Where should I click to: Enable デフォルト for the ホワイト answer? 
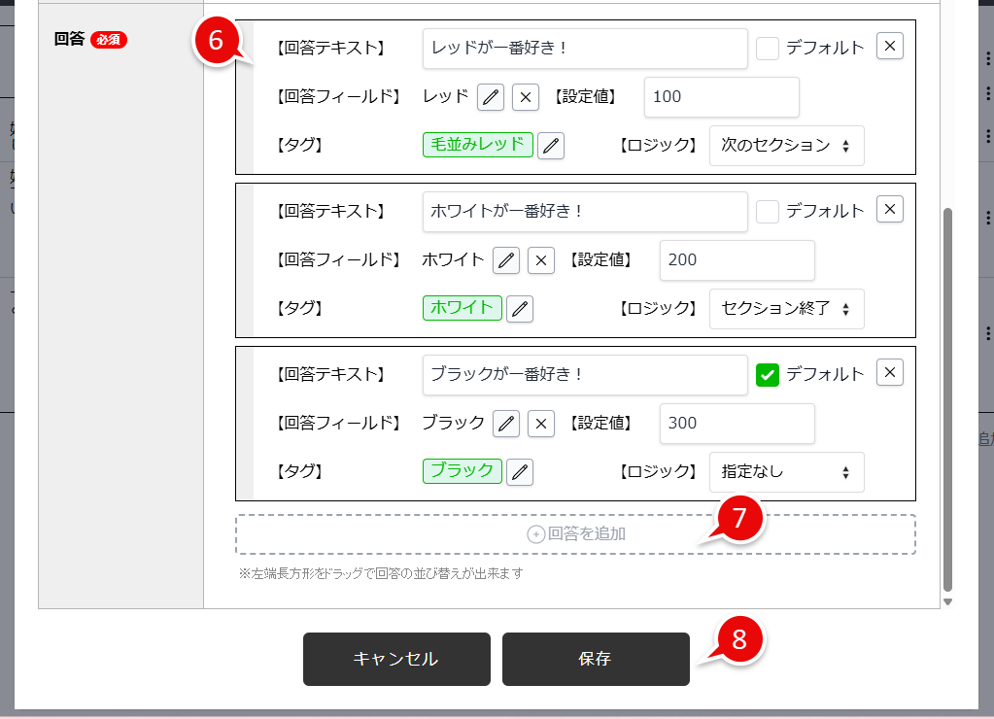click(767, 209)
